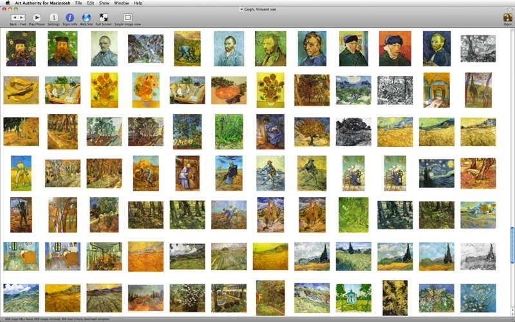Open the blue Starry Night painting thumbnail
This screenshot has width=515, height=322.
tap(436, 173)
